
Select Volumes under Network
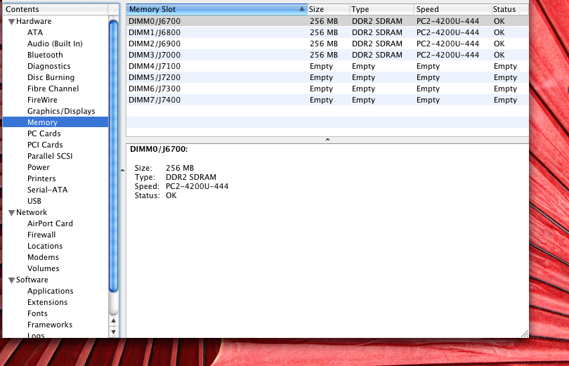click(x=43, y=268)
